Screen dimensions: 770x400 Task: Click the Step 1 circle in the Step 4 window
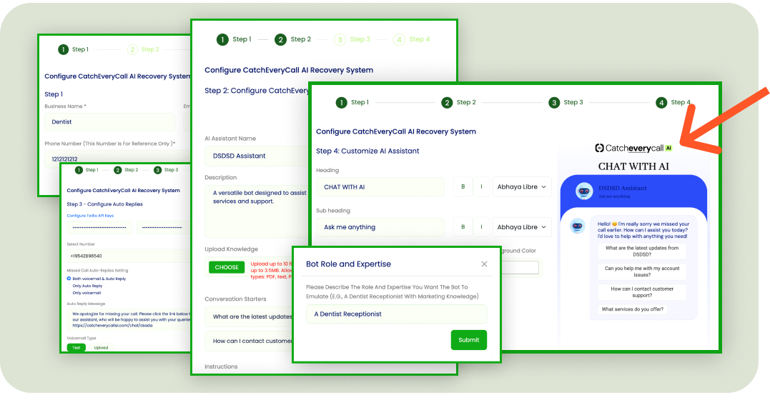[341, 103]
